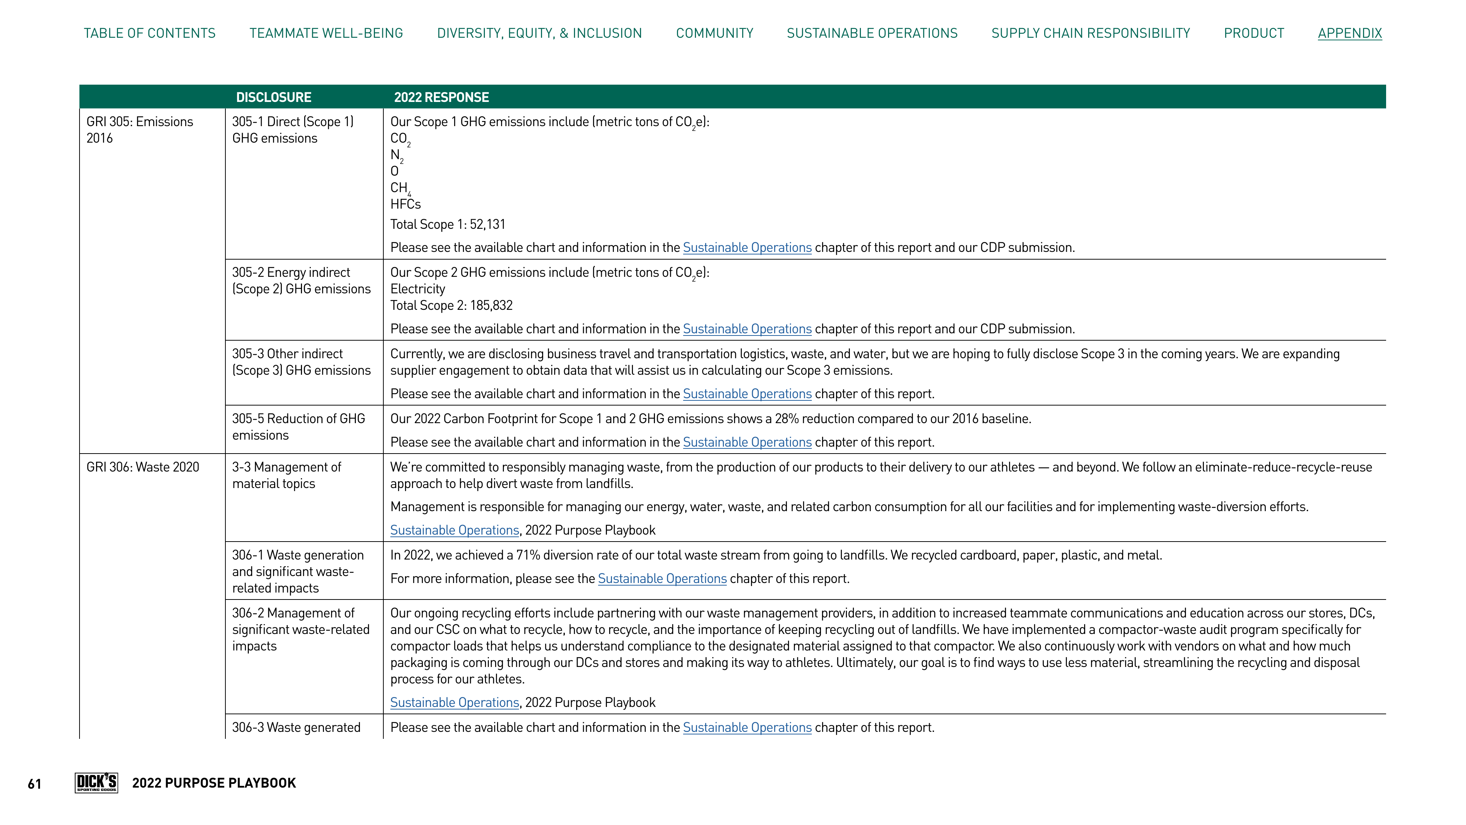Click page number 61 in footer
This screenshot has height=825, width=1466.
coord(34,784)
